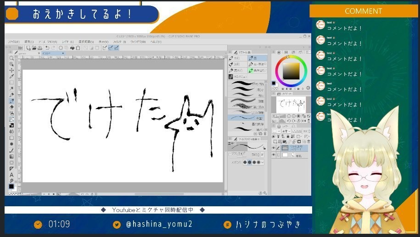Open the layer palette color dropdown
Viewport: 420px width, 237px height.
pyautogui.click(x=276, y=132)
